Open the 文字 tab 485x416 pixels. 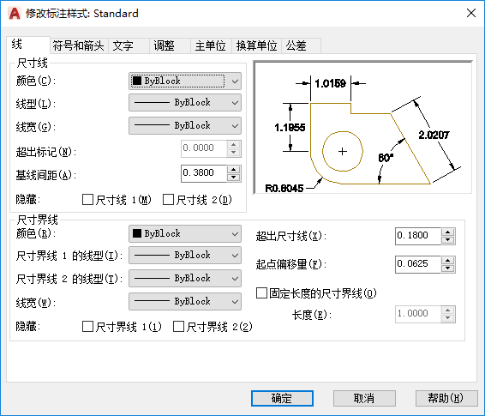pos(129,45)
